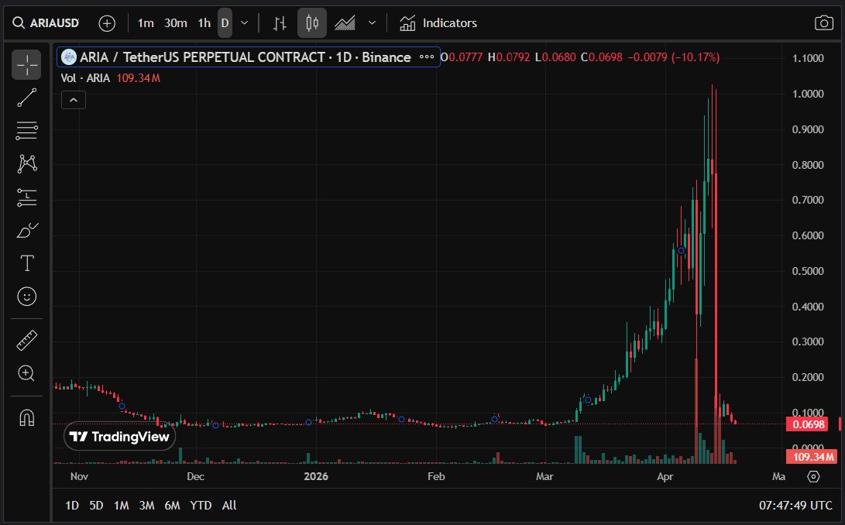The image size is (845, 525).
Task: Open chart settings gear on time axis
Action: (813, 476)
